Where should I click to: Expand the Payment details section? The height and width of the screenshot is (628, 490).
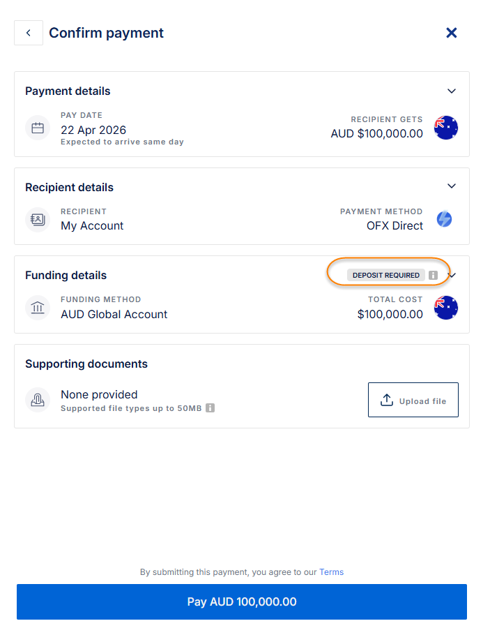tap(452, 91)
